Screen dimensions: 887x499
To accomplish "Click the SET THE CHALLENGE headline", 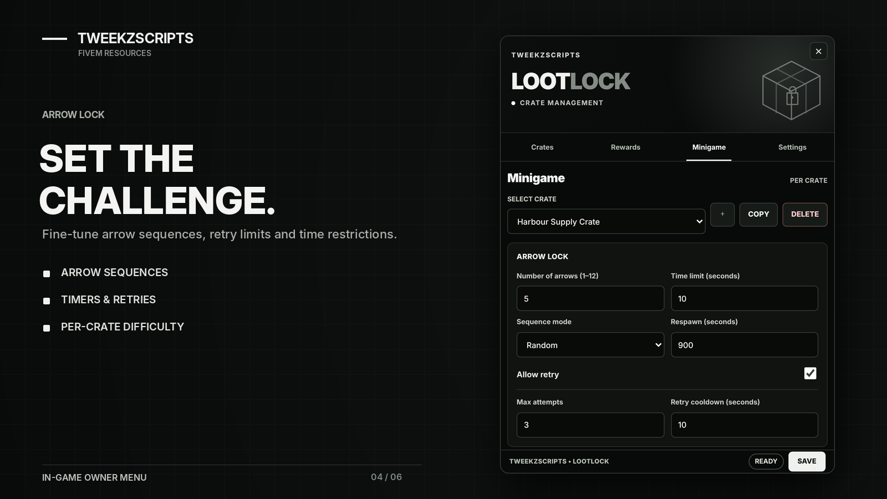I will (157, 179).
